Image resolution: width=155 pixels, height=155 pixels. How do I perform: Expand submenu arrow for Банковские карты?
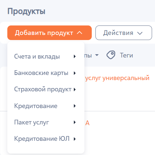75,73
